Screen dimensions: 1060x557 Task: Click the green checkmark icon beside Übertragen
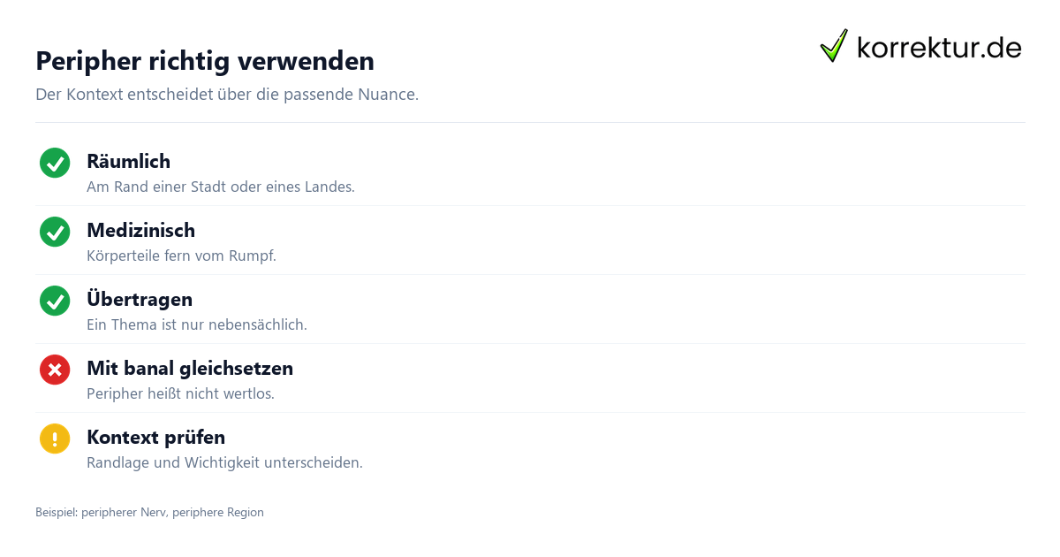[x=55, y=301]
